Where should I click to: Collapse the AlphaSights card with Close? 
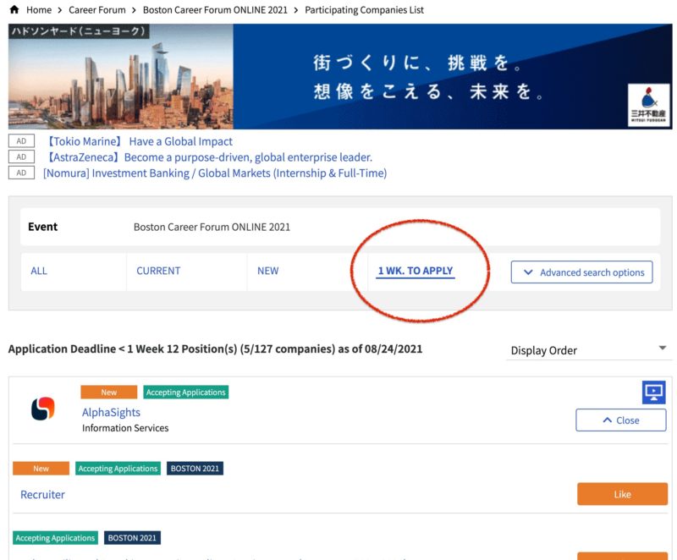pos(621,420)
